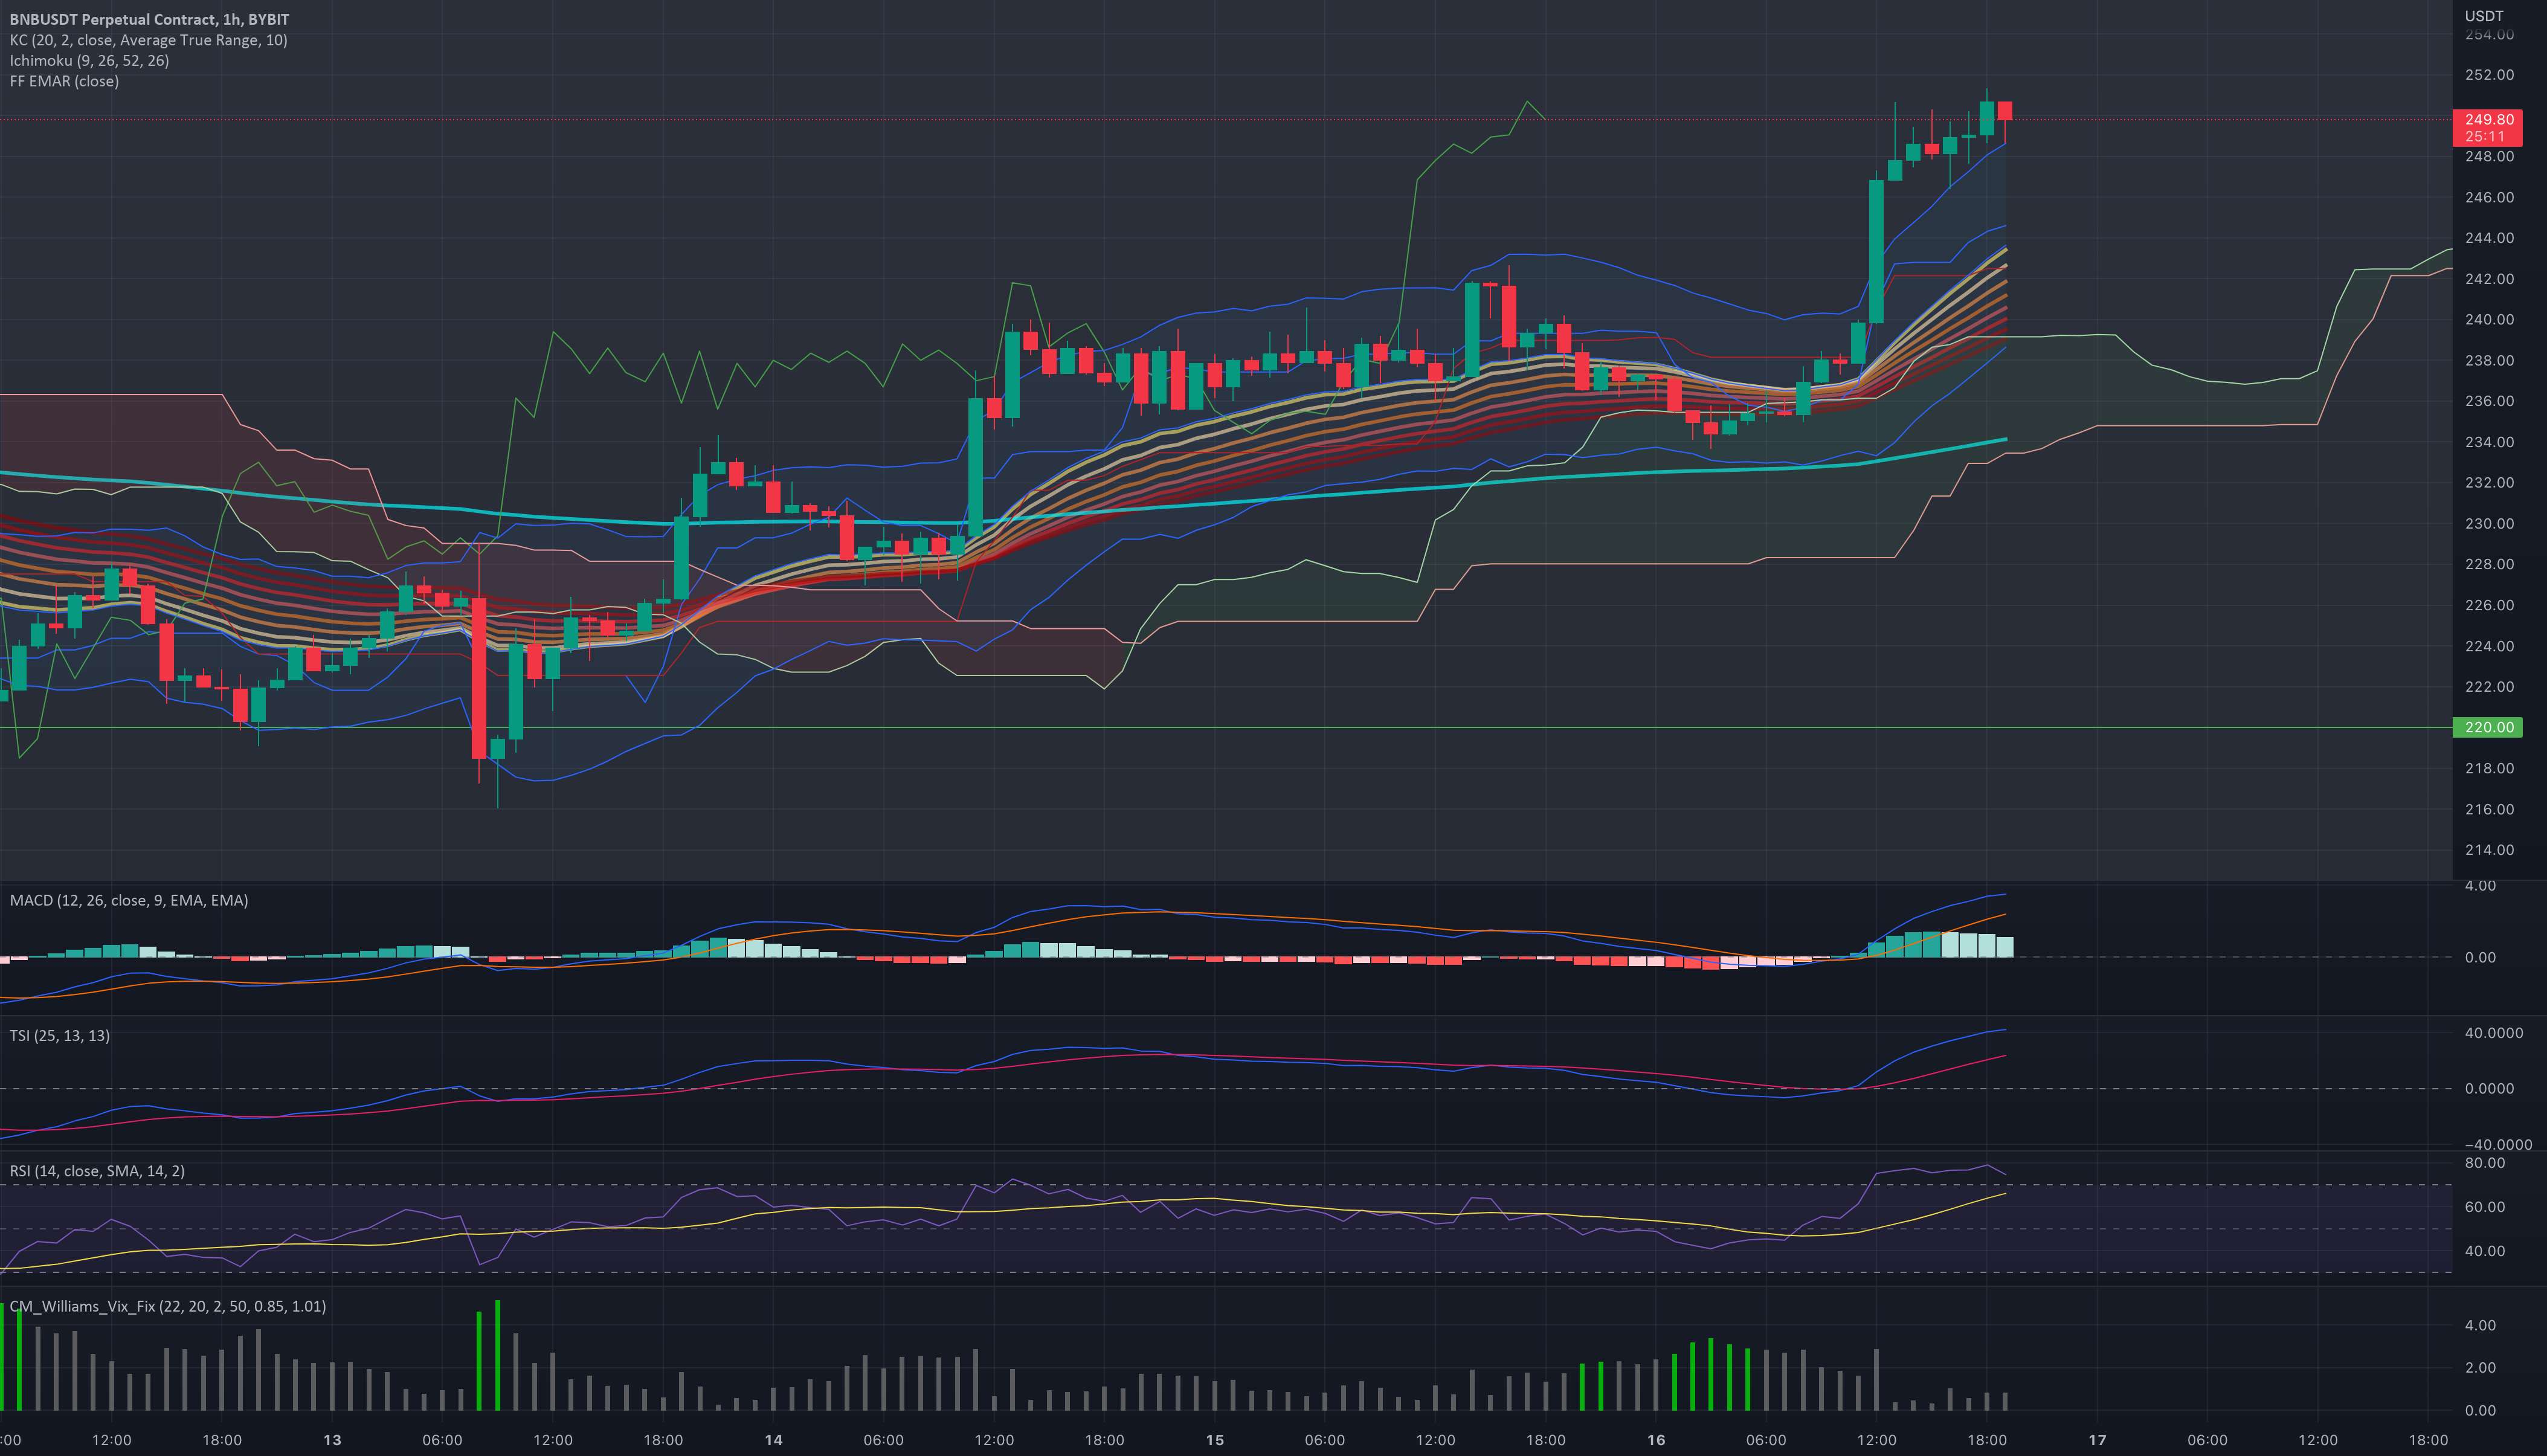This screenshot has height=1456, width=2547.
Task: Click the 224.00 price axis value
Action: [x=2489, y=646]
